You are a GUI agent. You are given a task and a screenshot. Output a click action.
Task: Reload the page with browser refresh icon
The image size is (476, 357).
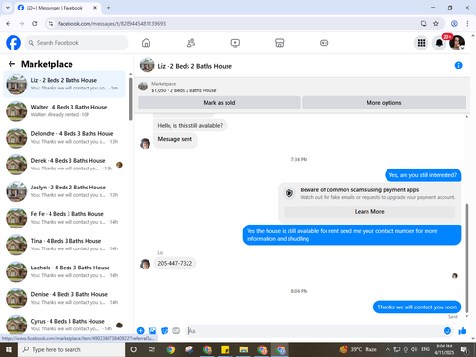pos(35,23)
